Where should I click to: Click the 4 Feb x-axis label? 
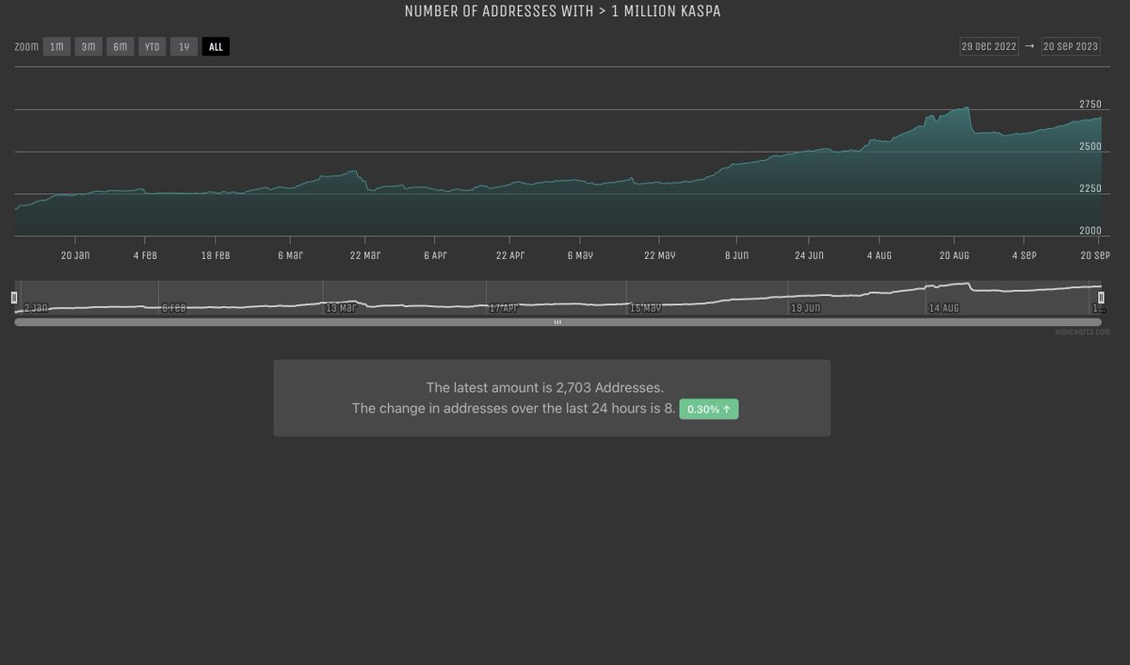tap(147, 255)
